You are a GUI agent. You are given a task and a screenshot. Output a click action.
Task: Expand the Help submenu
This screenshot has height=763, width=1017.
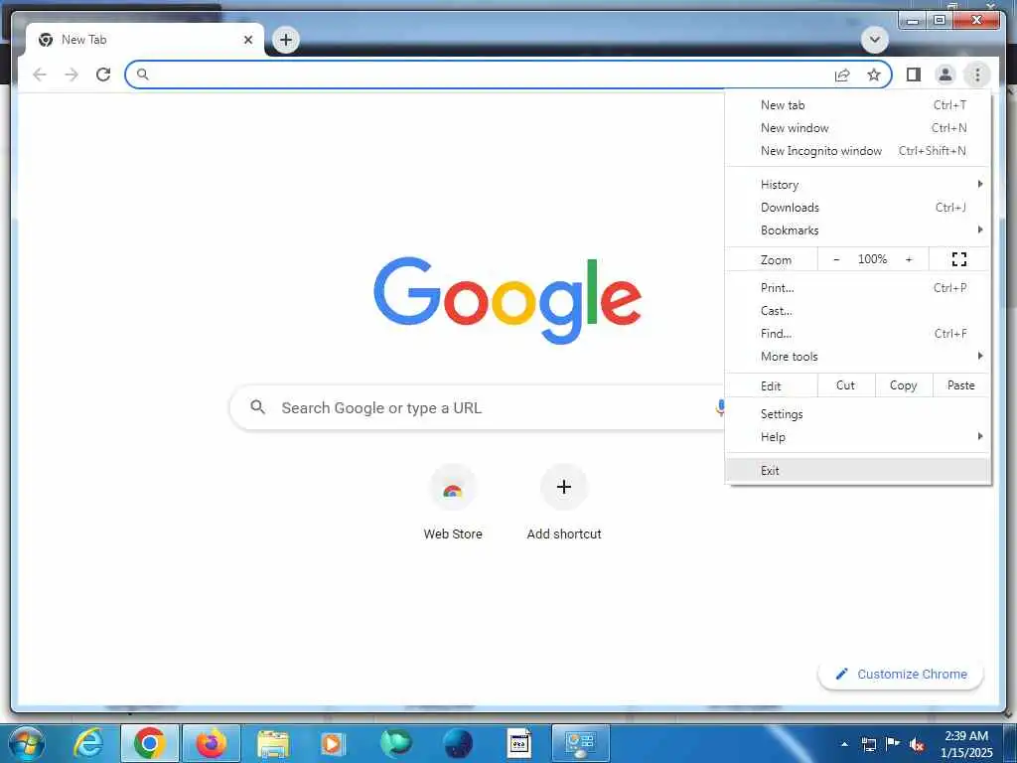858,437
